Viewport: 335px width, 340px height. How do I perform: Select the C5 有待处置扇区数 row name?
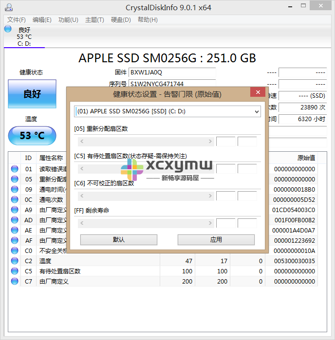click(x=60, y=271)
